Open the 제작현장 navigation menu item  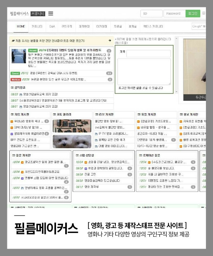click(84, 26)
